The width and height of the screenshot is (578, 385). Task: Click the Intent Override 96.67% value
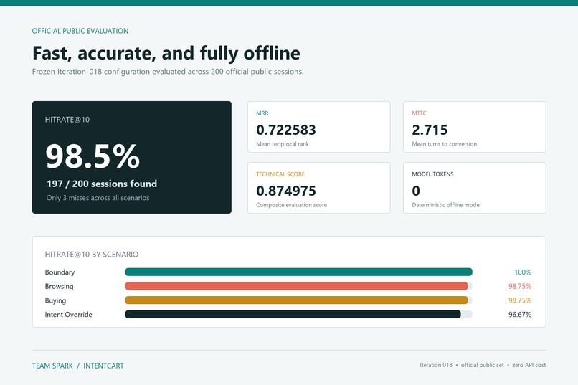520,315
